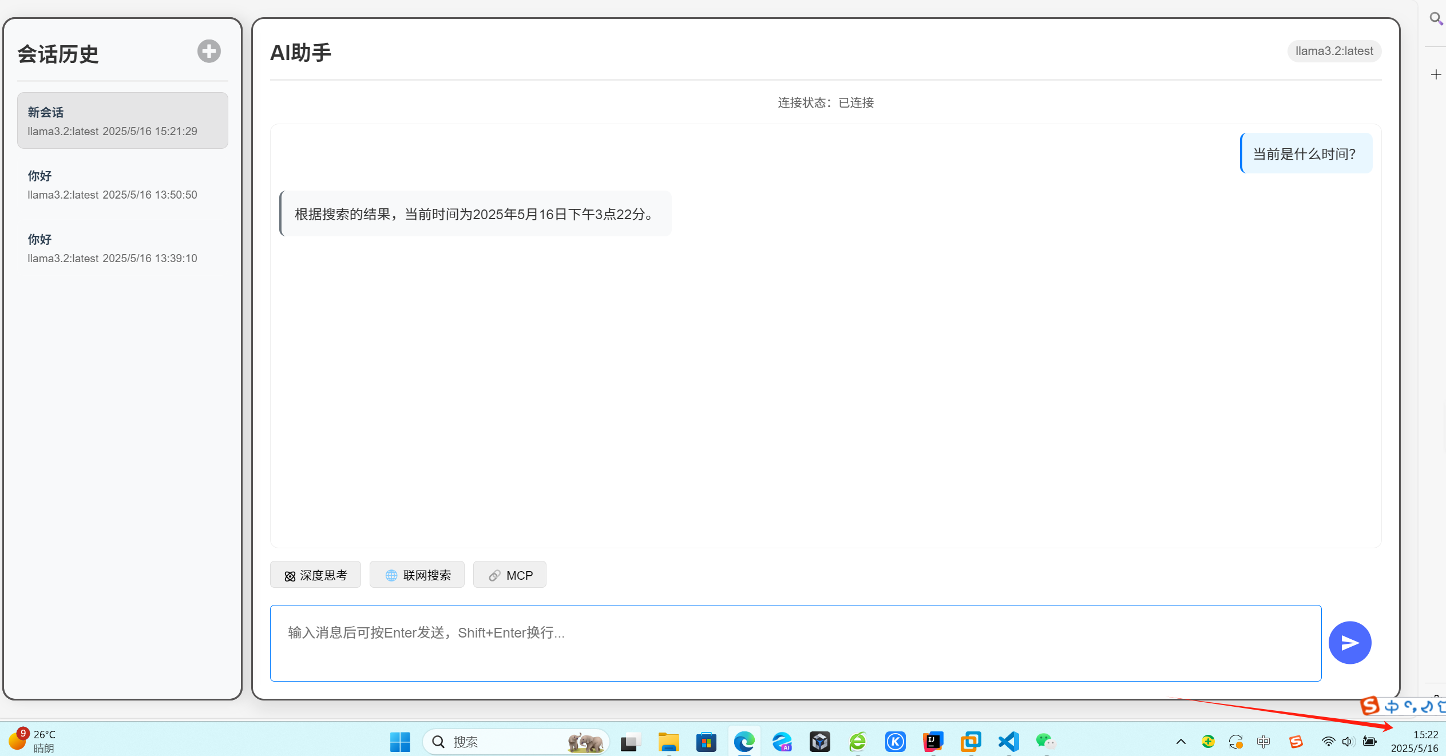
Task: Open IntelliJ IDEA from the taskbar
Action: pos(933,742)
